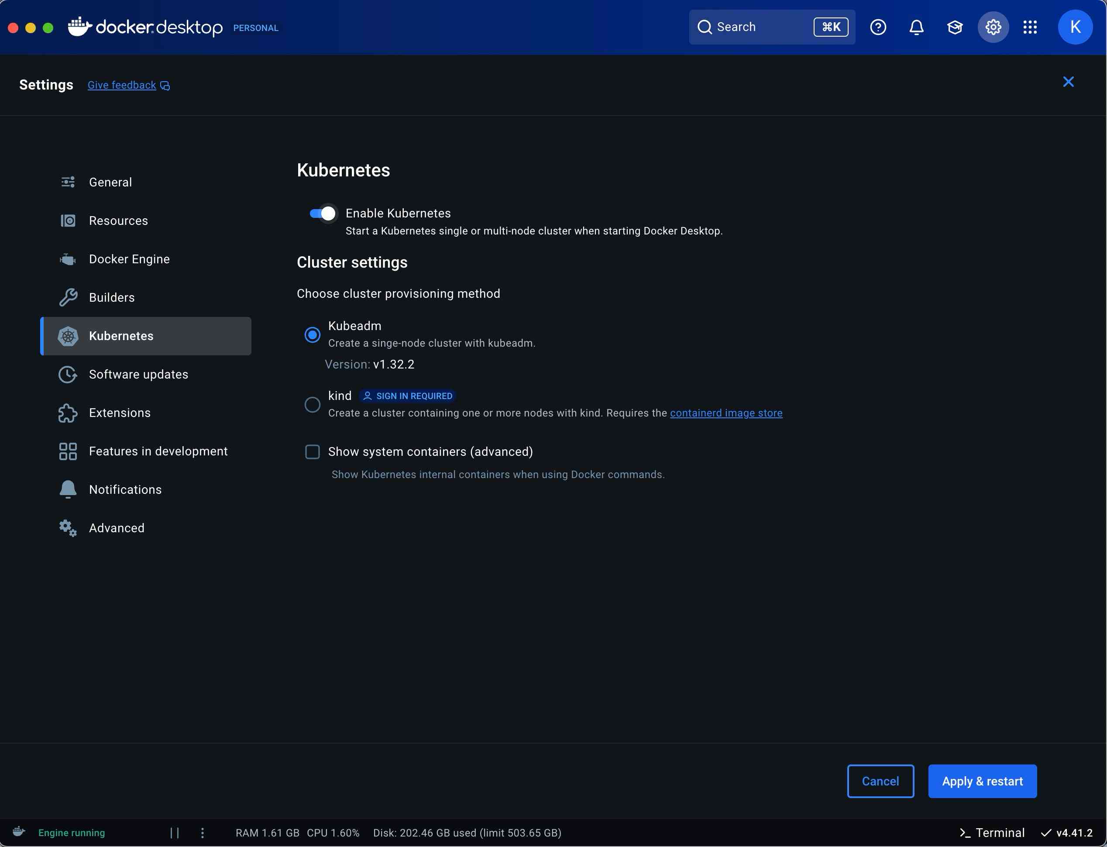This screenshot has width=1107, height=847.
Task: Open Features in development section
Action: (158, 451)
